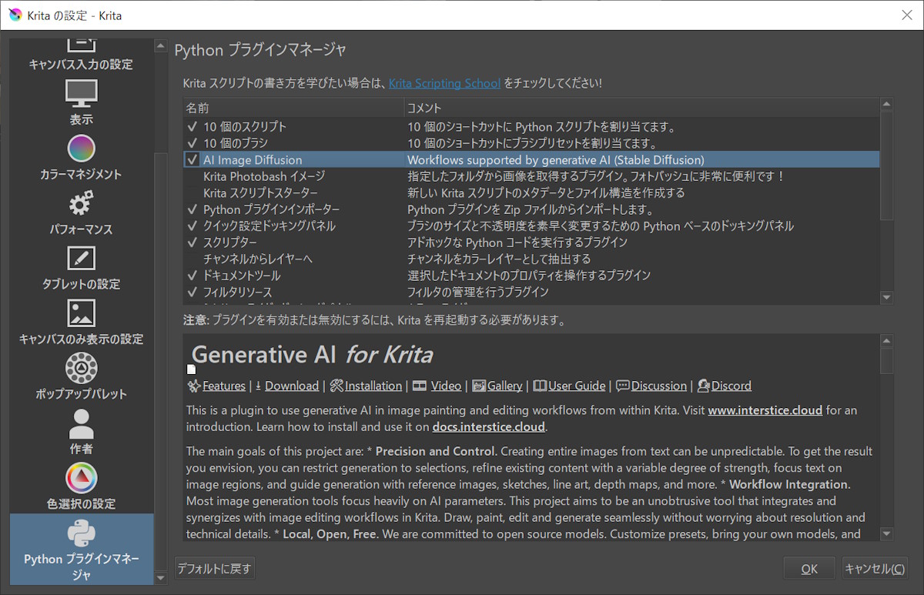The image size is (924, 595).
Task: Switch to the 作者 author page
Action: tap(81, 432)
